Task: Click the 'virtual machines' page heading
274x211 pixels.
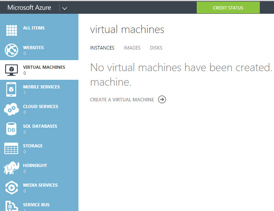Action: pos(127,29)
